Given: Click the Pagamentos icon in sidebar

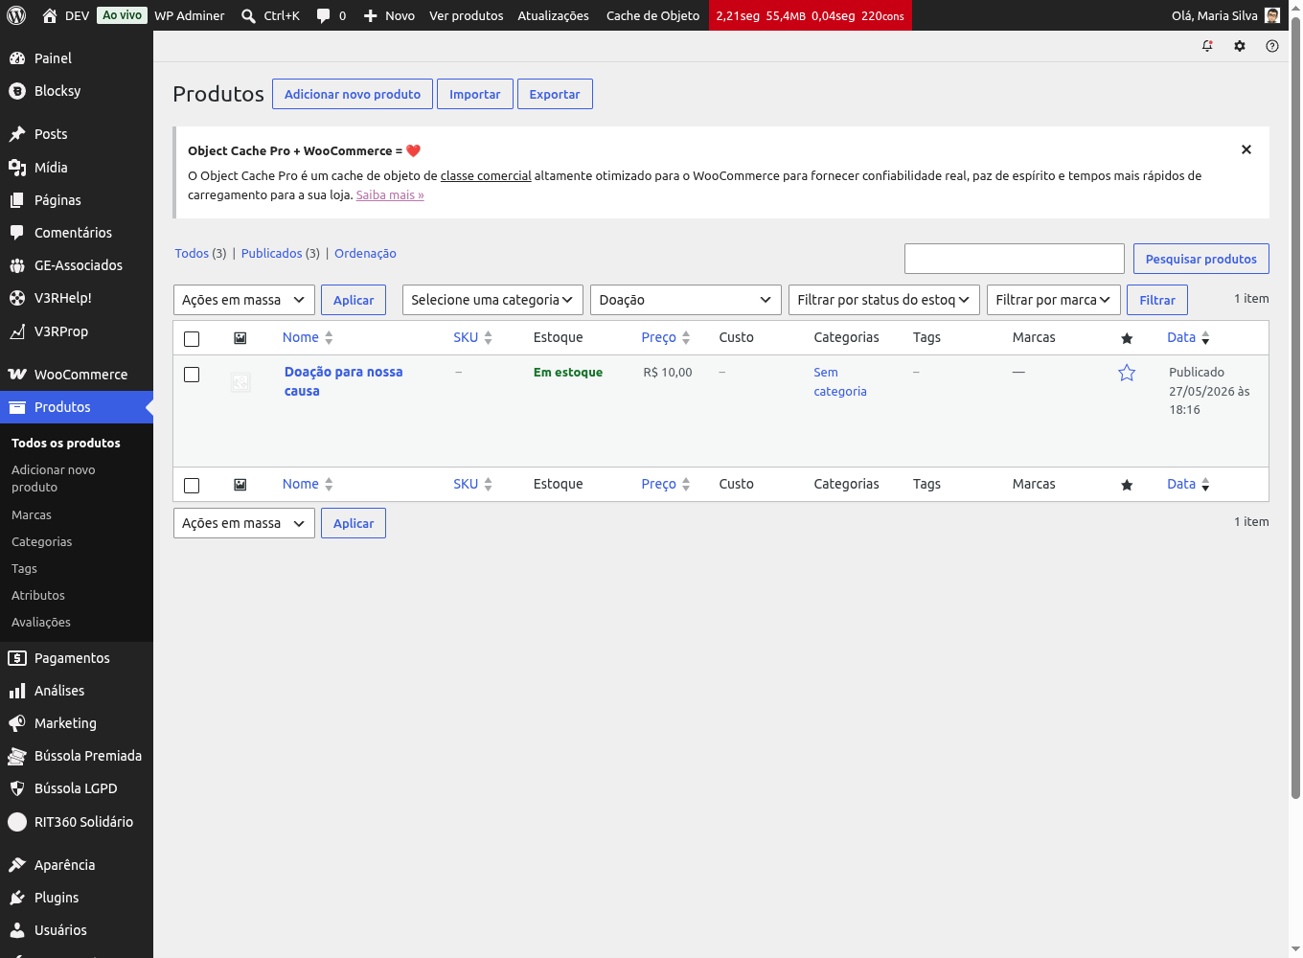Looking at the screenshot, I should tap(17, 658).
